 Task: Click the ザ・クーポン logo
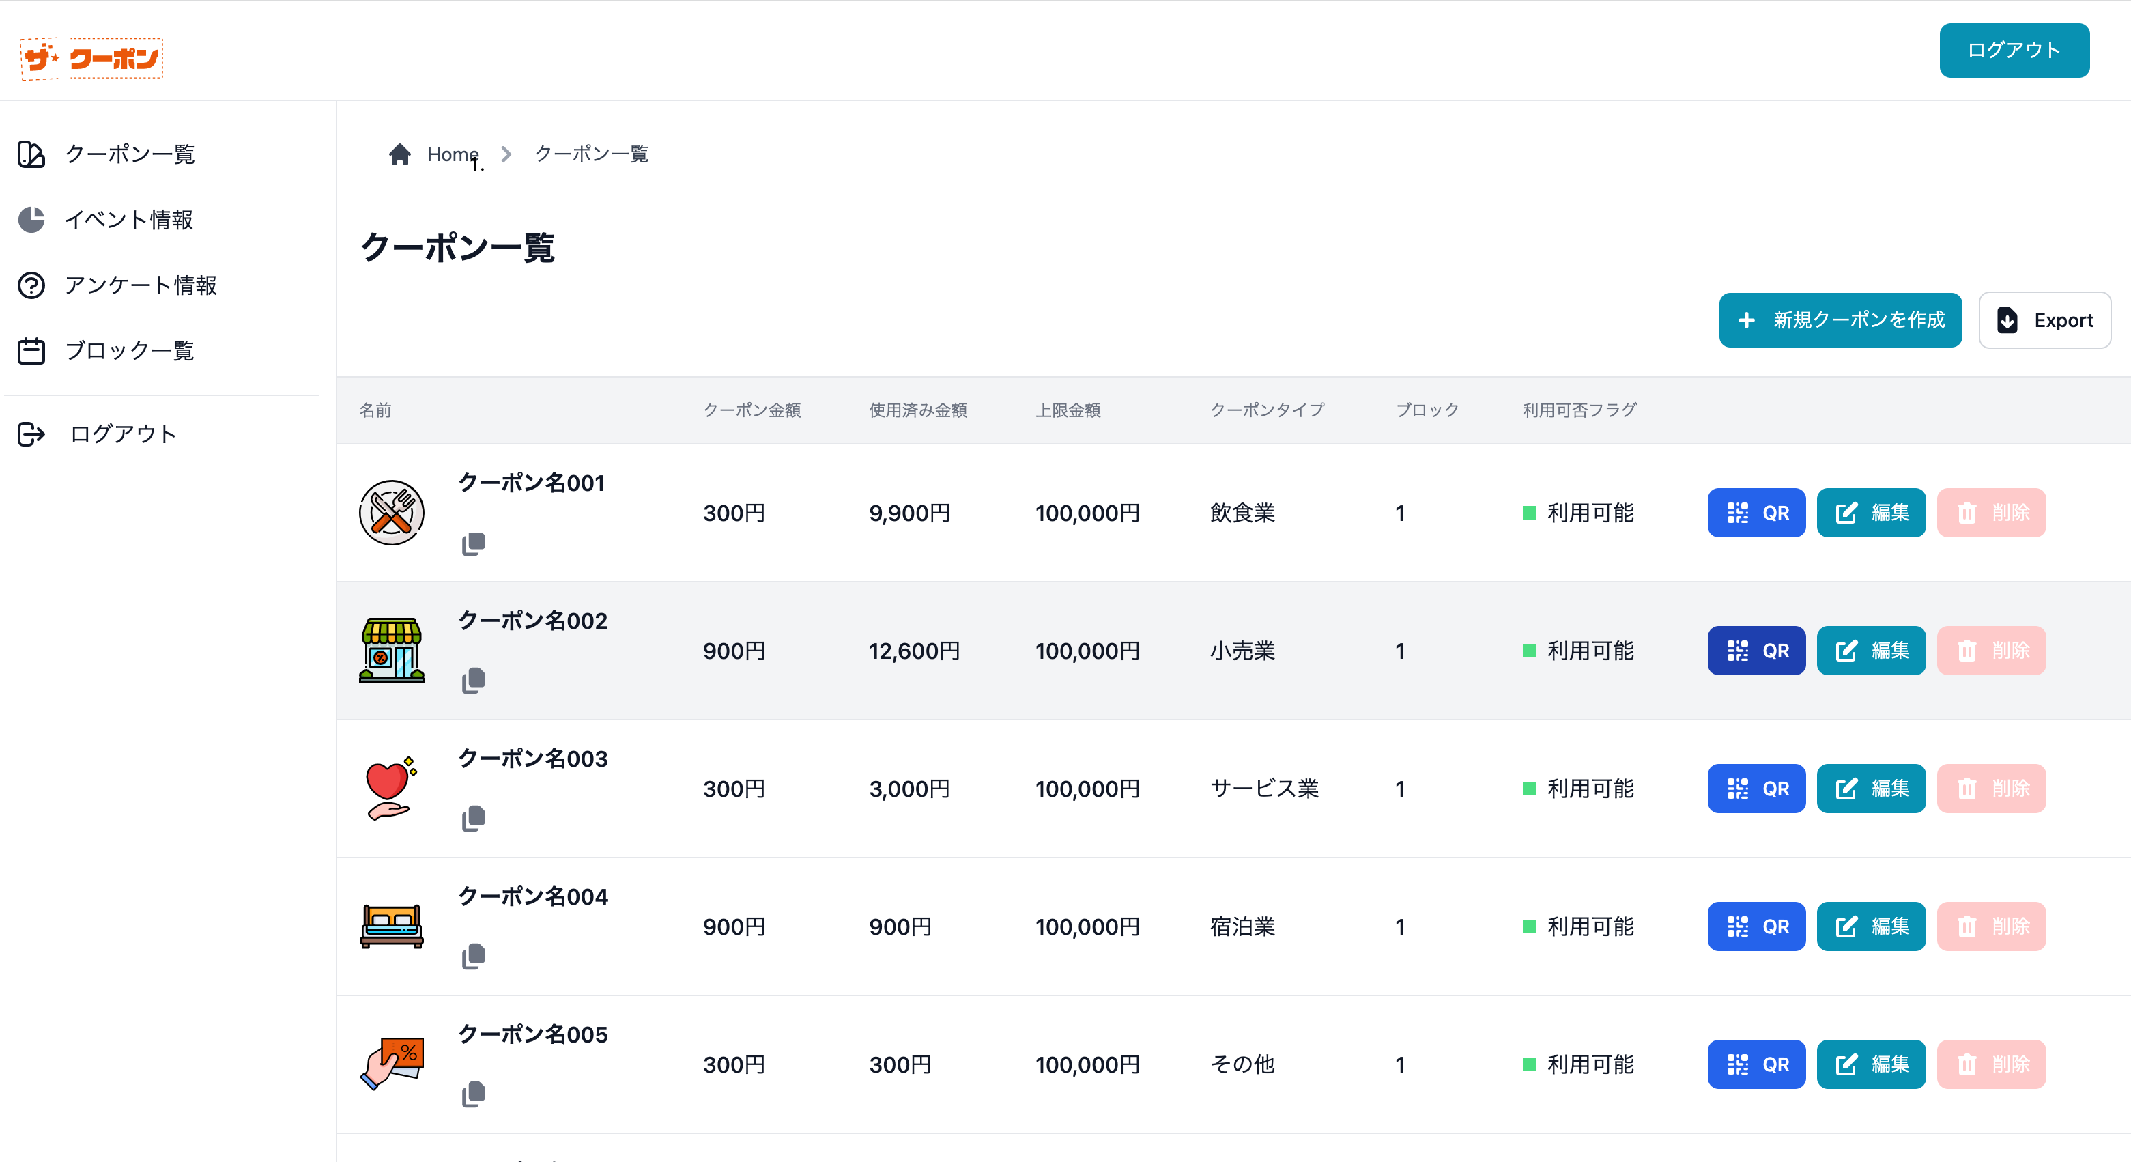(x=91, y=58)
